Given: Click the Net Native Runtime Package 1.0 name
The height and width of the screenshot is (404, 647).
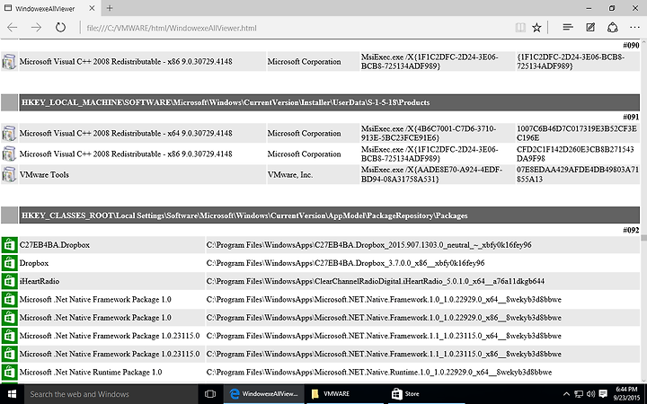Looking at the screenshot, I should pyautogui.click(x=91, y=372).
